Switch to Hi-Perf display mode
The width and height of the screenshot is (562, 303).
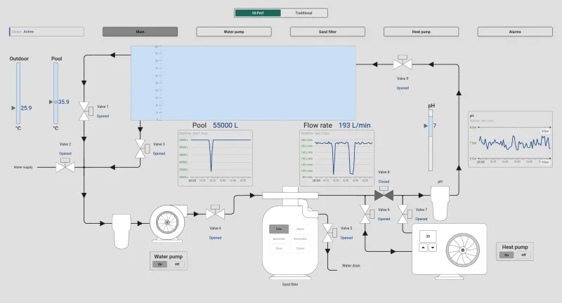258,13
